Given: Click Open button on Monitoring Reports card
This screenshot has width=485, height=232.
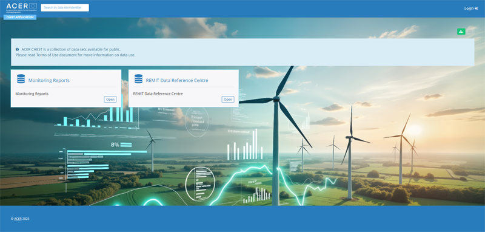Looking at the screenshot, I should 110,100.
